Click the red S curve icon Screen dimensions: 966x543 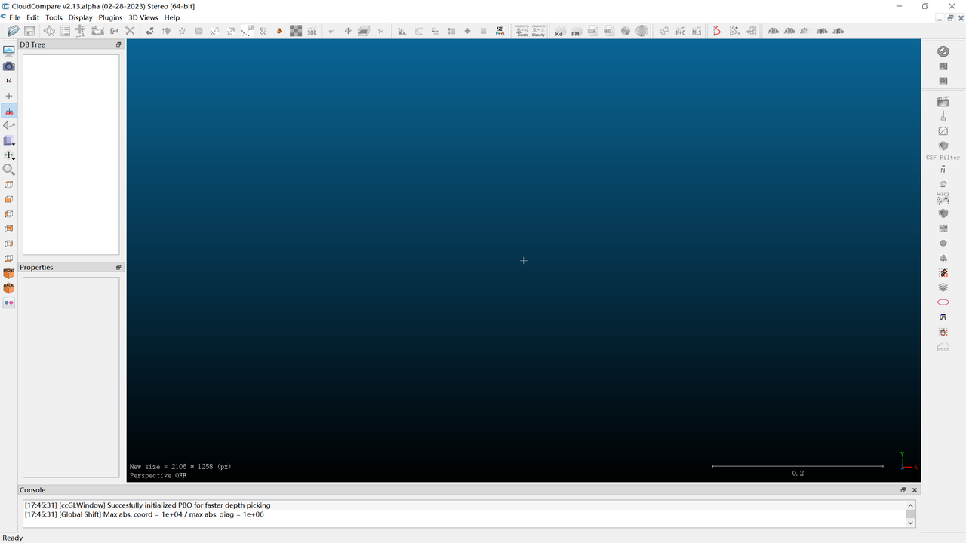point(717,31)
